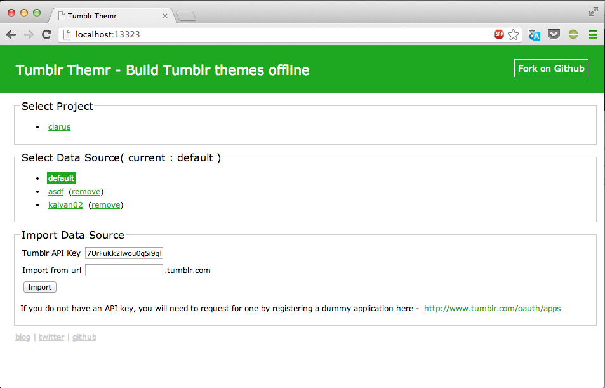The height and width of the screenshot is (388, 605).
Task: Remove the asdf data source
Action: click(x=86, y=192)
